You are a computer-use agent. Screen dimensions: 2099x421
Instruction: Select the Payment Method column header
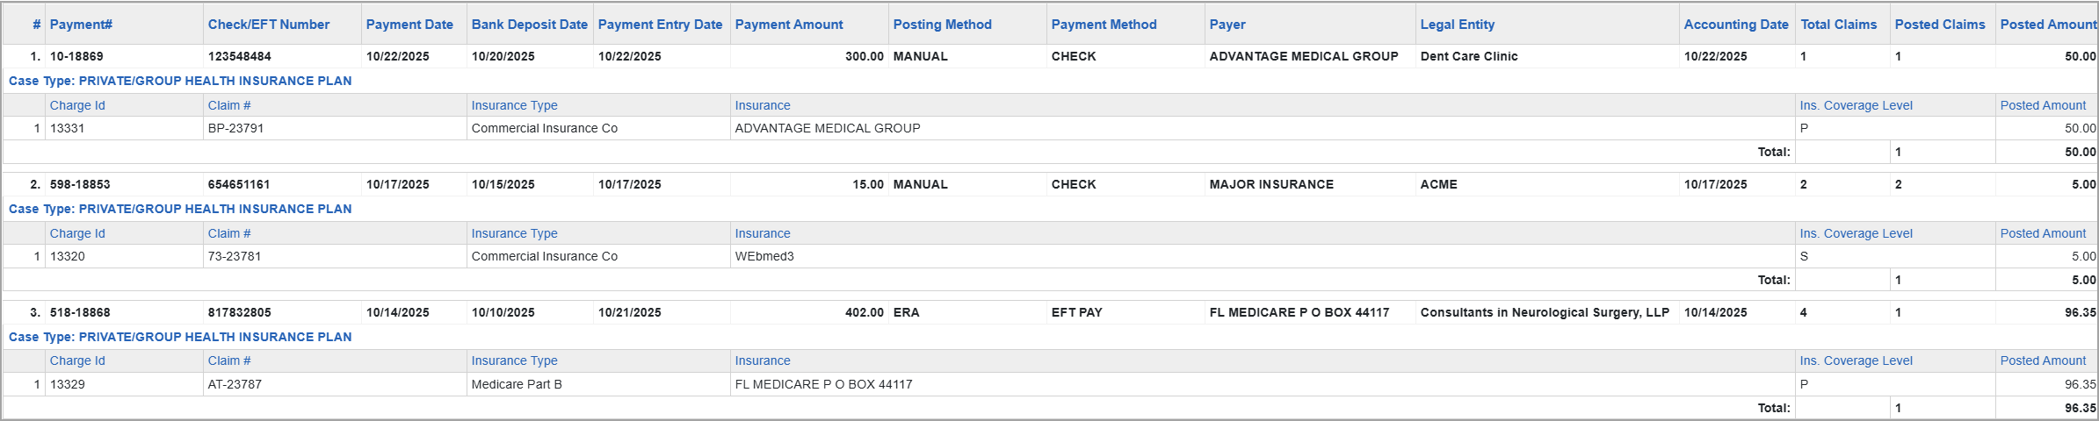(1104, 25)
